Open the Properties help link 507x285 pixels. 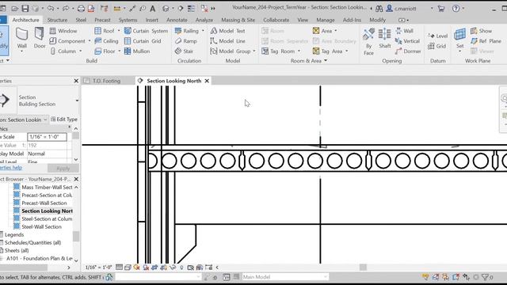point(11,168)
